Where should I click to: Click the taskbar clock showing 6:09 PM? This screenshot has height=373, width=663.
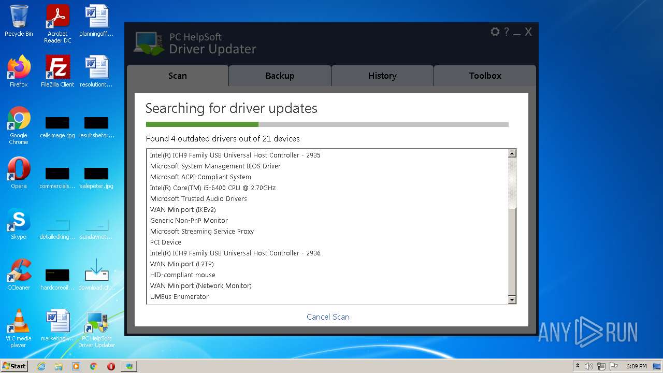coord(636,366)
